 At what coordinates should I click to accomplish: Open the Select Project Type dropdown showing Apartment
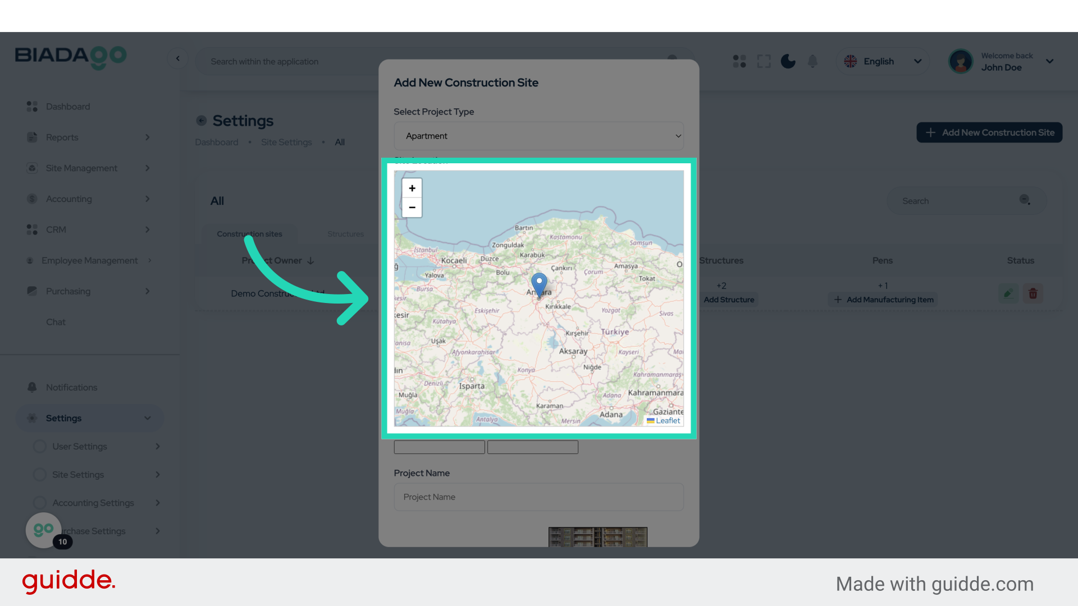[538, 136]
